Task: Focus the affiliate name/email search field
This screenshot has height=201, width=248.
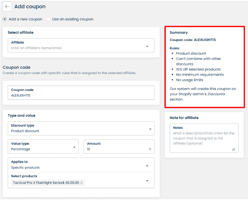Action: pyautogui.click(x=76, y=48)
